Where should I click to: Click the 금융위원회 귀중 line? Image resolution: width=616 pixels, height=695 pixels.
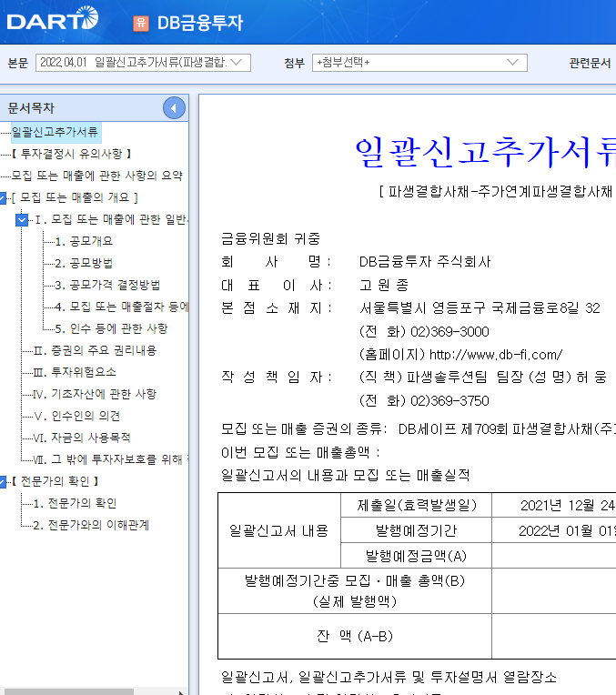(270, 239)
